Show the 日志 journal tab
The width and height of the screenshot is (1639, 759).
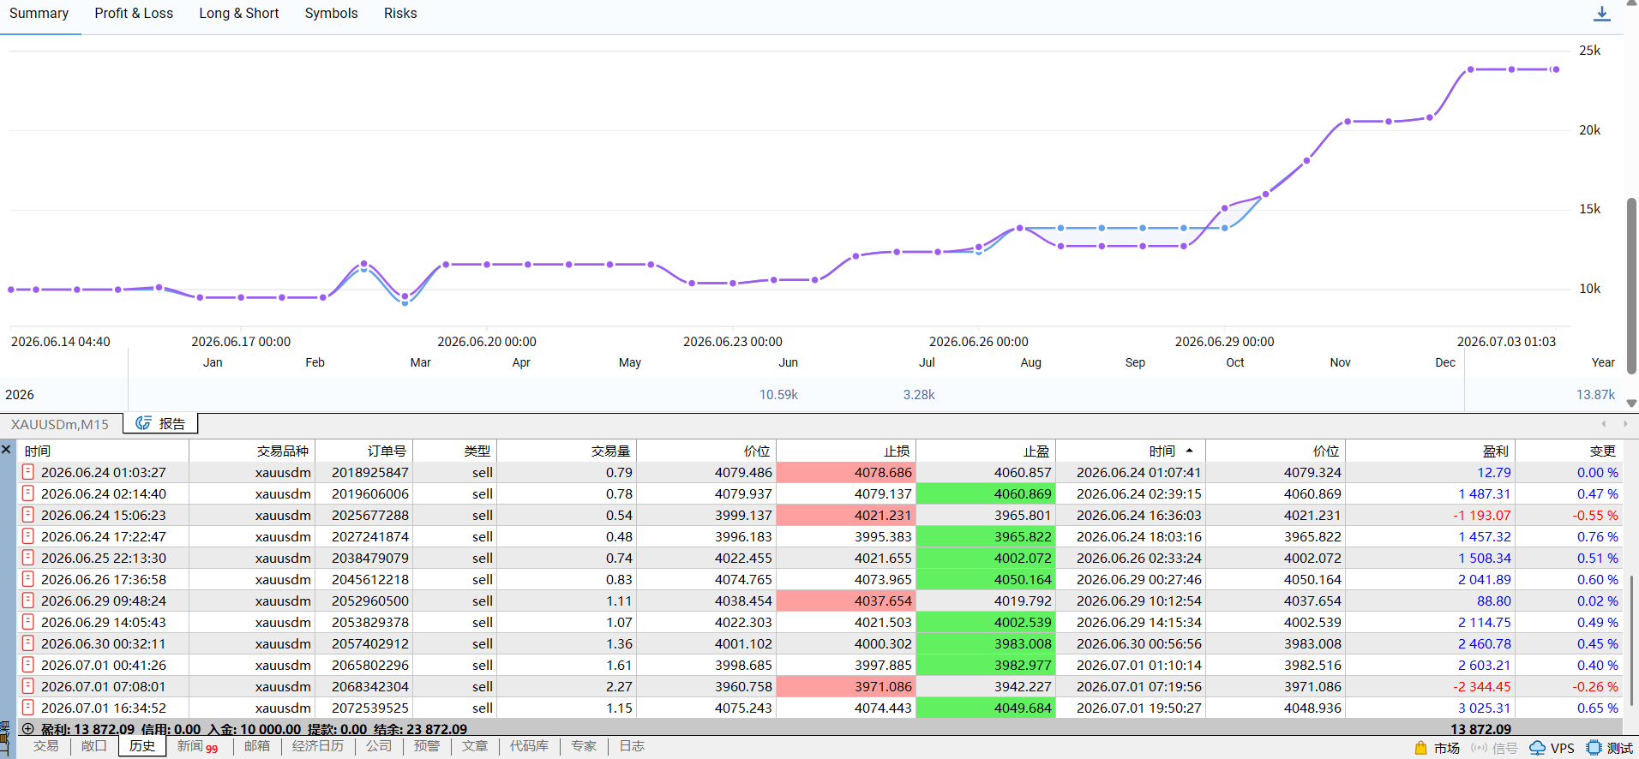[x=632, y=746]
